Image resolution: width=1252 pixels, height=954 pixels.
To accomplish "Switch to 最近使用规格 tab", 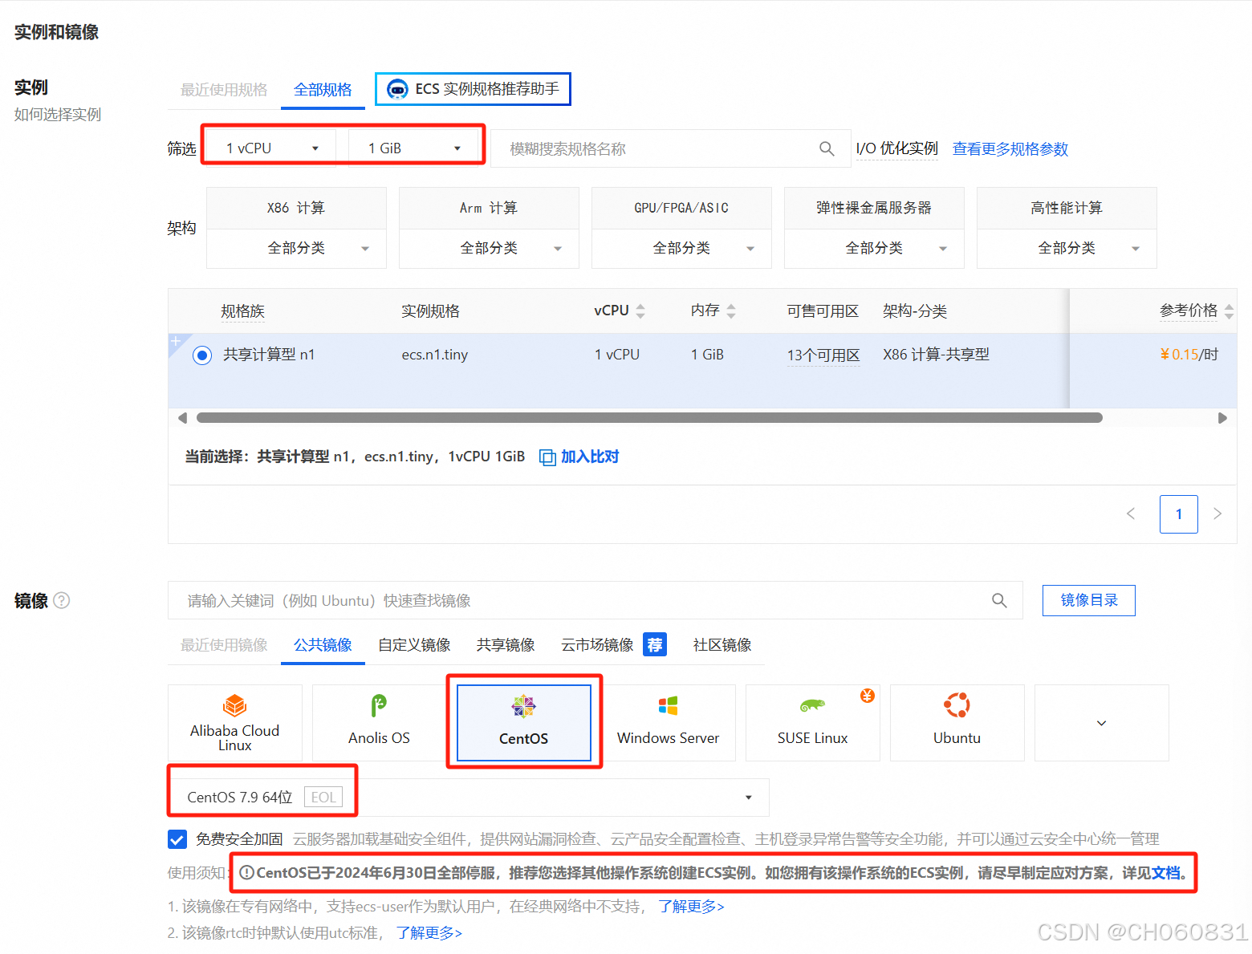I will point(224,90).
